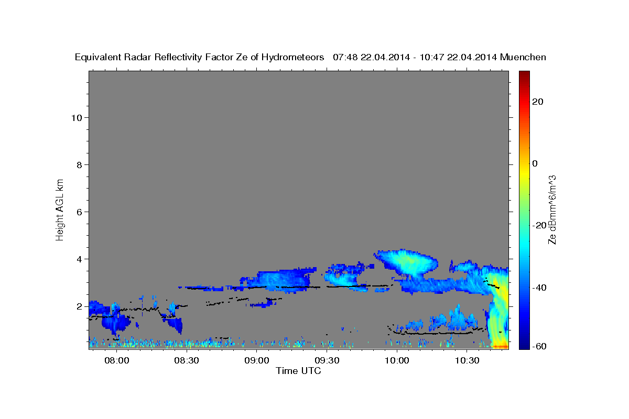
Task: Click the height tick label '8'
Action: click(x=80, y=165)
